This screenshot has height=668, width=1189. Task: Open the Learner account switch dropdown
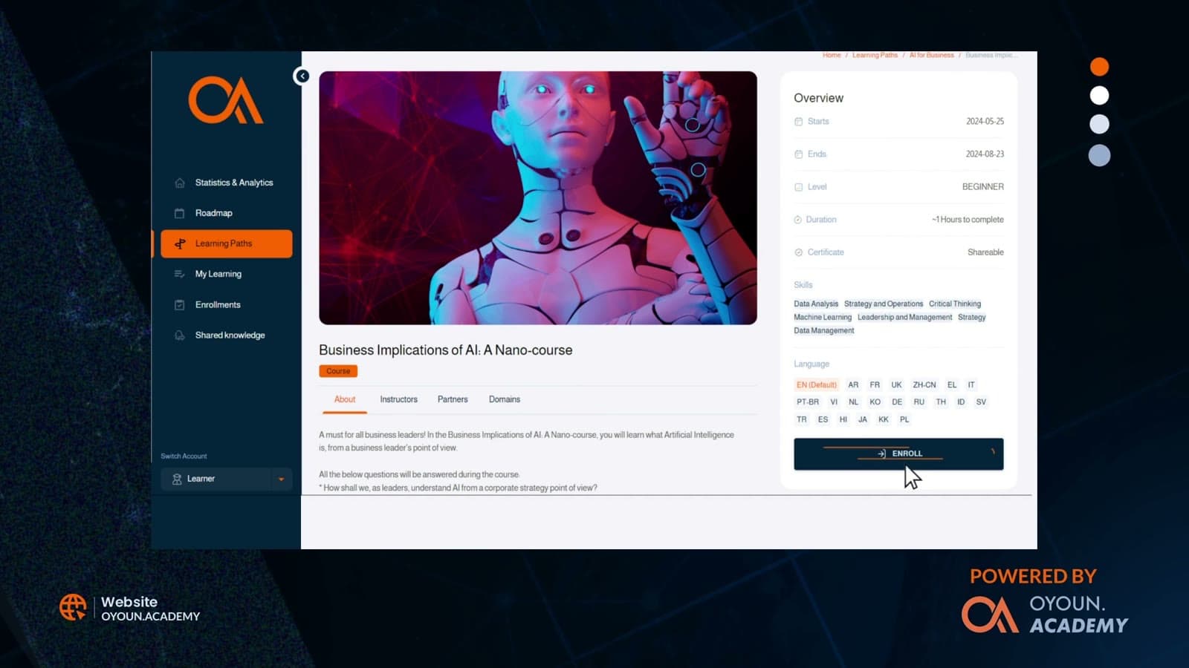[x=226, y=479]
